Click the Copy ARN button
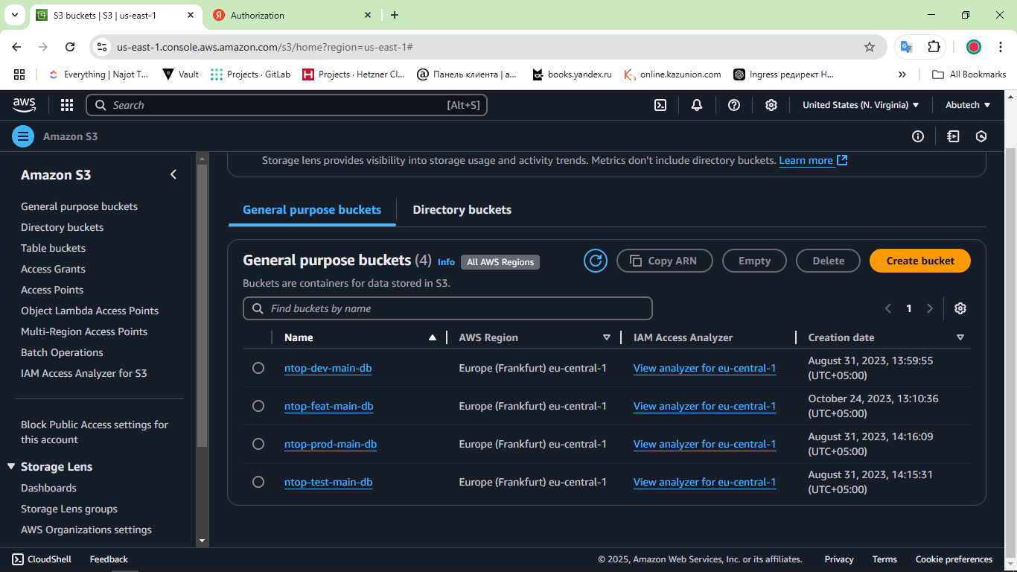The image size is (1017, 572). click(665, 261)
